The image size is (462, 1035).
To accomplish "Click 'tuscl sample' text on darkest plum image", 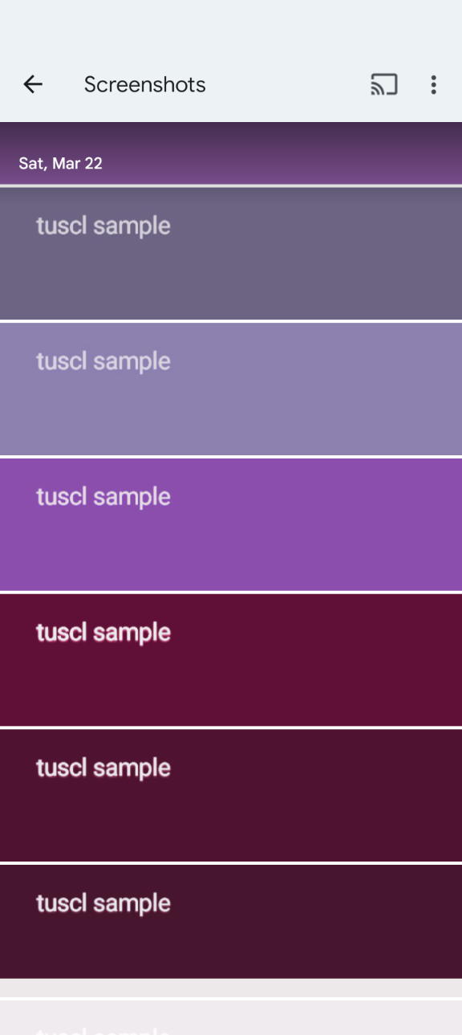I will tap(103, 905).
